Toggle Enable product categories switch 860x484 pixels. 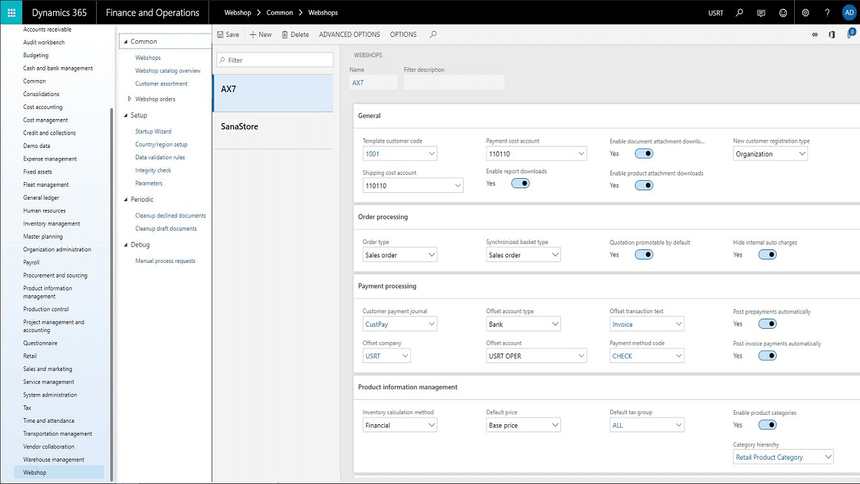(x=767, y=425)
